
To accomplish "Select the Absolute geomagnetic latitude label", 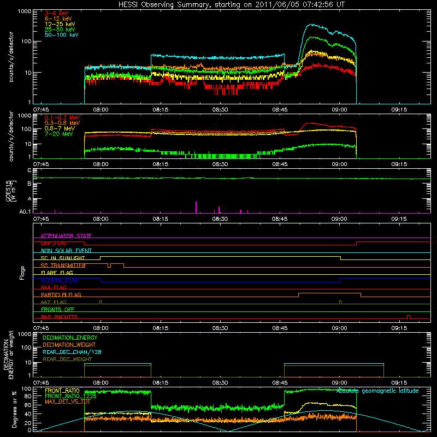I will 377,391.
